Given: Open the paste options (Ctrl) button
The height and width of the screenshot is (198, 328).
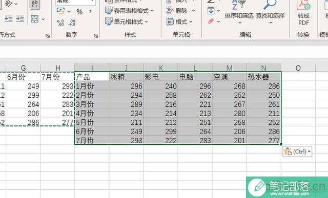Looking at the screenshot, I should (297, 151).
